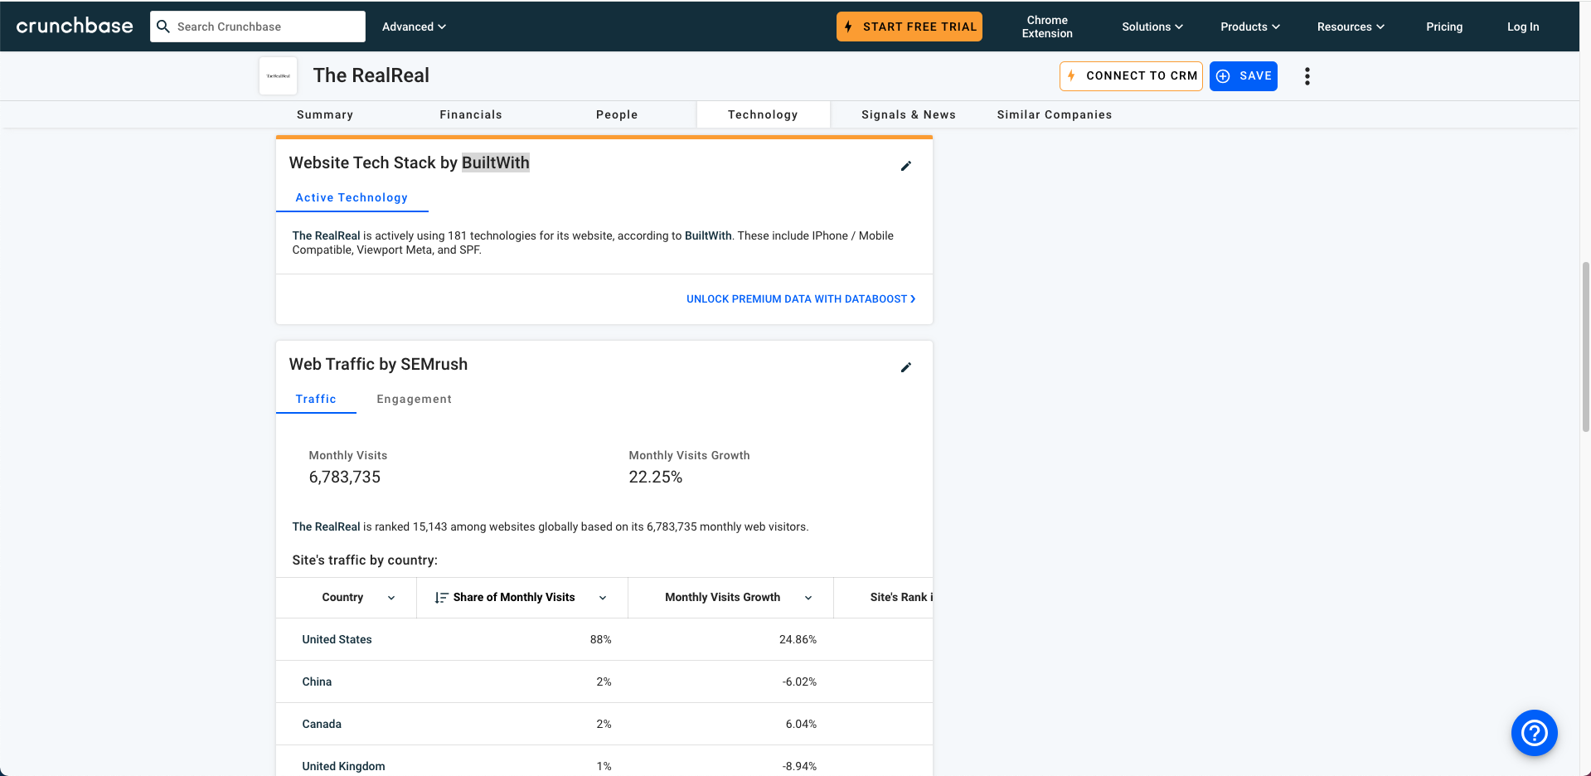Click the United States row country

(x=337, y=639)
